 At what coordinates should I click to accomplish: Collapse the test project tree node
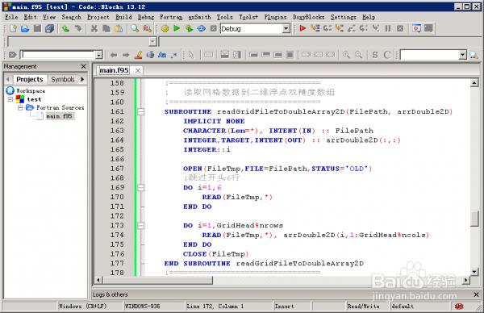10,99
